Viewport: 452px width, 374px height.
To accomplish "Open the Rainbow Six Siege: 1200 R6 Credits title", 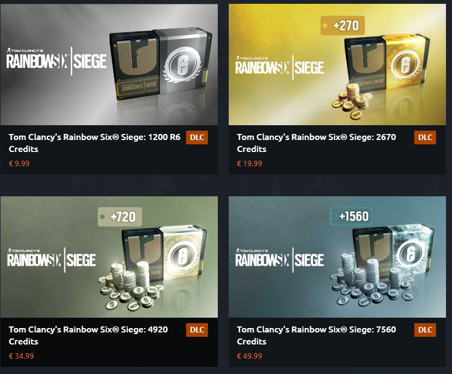I will pos(95,143).
